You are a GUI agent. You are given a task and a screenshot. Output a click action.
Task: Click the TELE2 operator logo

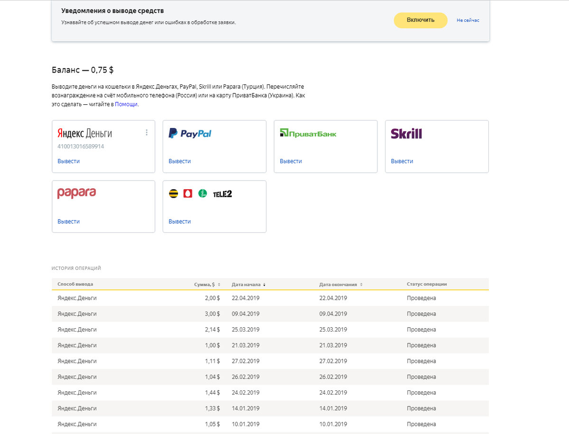222,194
